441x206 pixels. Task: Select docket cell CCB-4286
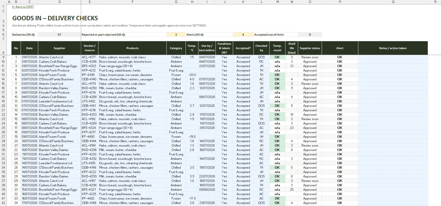click(90, 62)
